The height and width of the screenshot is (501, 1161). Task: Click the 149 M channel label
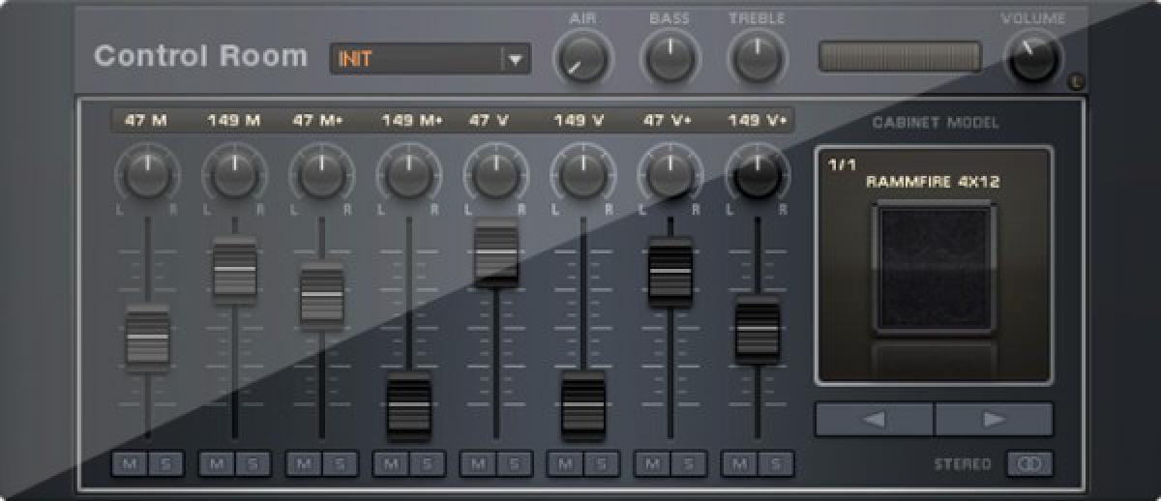coord(234,121)
